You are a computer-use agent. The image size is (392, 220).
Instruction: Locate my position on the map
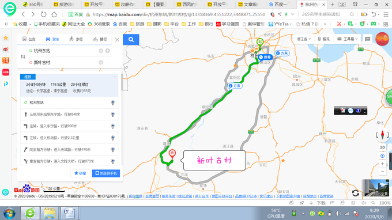pos(382,156)
